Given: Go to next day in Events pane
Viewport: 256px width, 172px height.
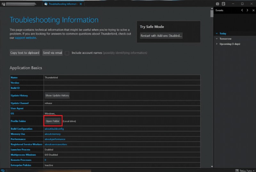Looking at the screenshot, I should (247, 10).
